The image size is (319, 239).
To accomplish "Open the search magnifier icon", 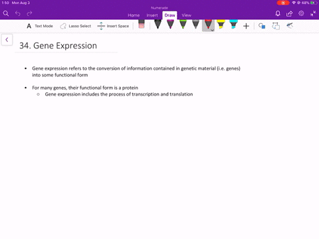I will [x=6, y=13].
